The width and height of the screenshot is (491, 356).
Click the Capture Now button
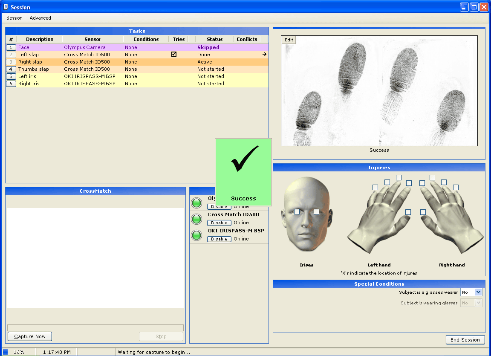(30, 336)
